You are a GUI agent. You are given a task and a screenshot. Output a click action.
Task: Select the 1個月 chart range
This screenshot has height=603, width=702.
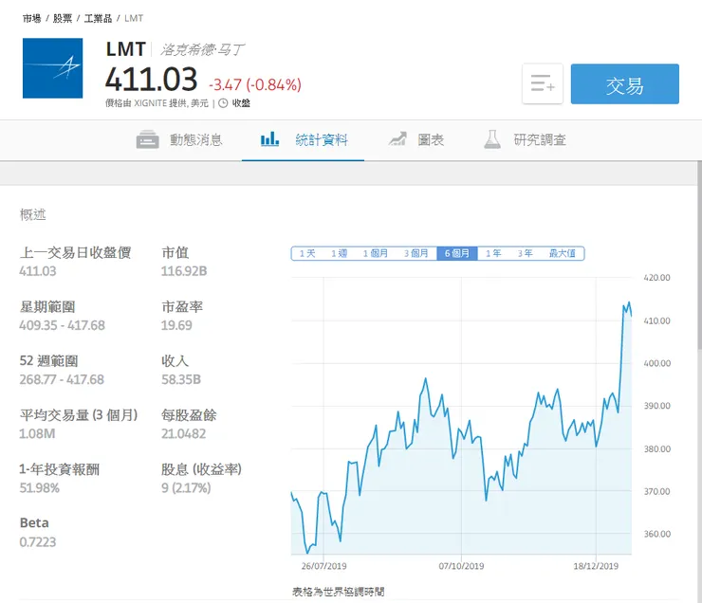coord(375,254)
